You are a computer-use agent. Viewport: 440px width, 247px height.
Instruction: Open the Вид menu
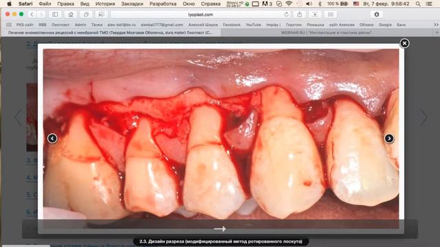click(85, 4)
